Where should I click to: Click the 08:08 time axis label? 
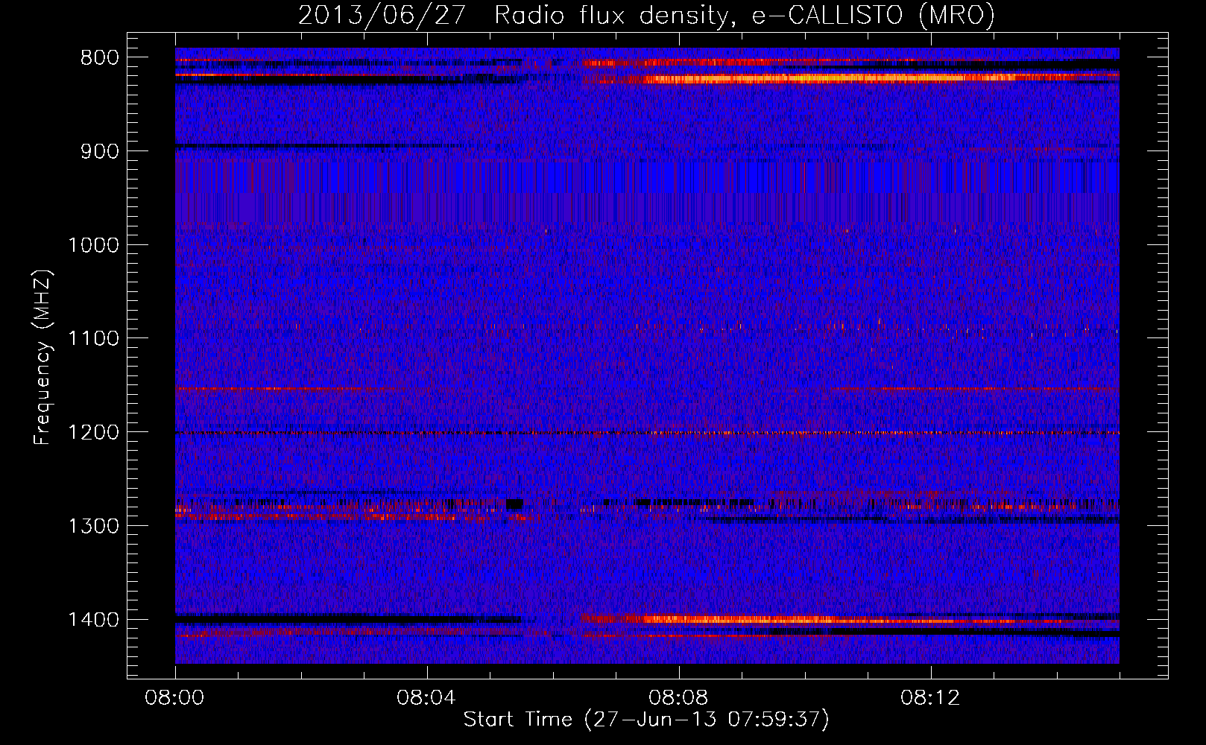click(x=678, y=698)
